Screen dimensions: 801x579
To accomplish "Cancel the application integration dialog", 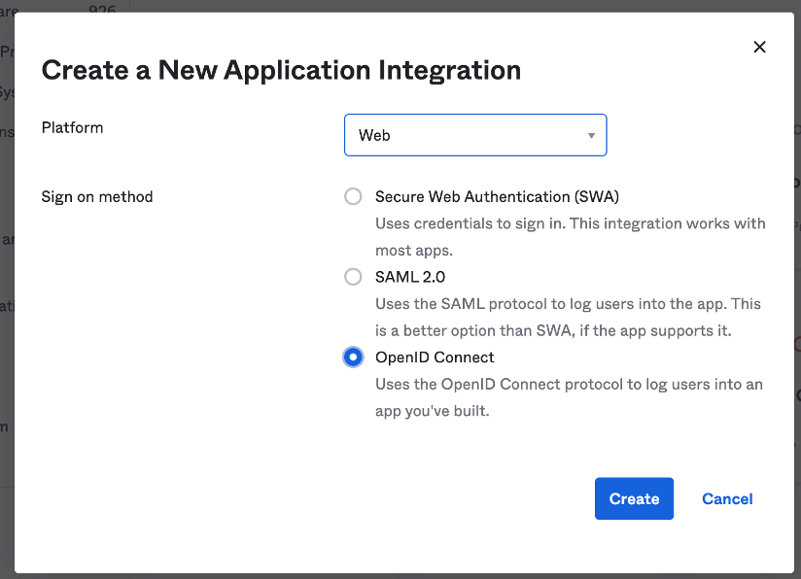I will click(x=727, y=498).
